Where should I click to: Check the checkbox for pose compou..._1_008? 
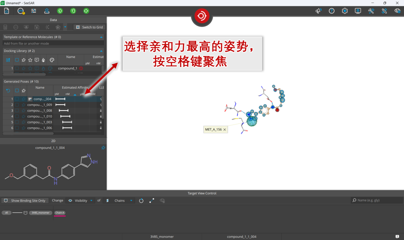pyautogui.click(x=17, y=110)
